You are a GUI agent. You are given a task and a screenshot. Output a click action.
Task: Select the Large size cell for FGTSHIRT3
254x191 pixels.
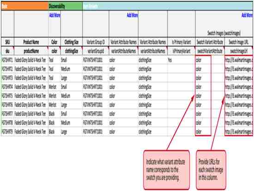point(72,78)
